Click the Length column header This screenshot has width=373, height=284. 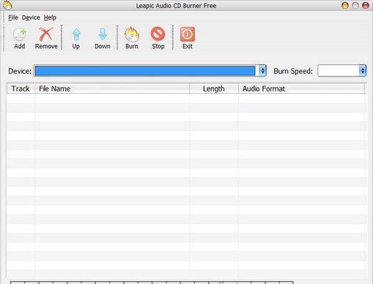(x=214, y=88)
